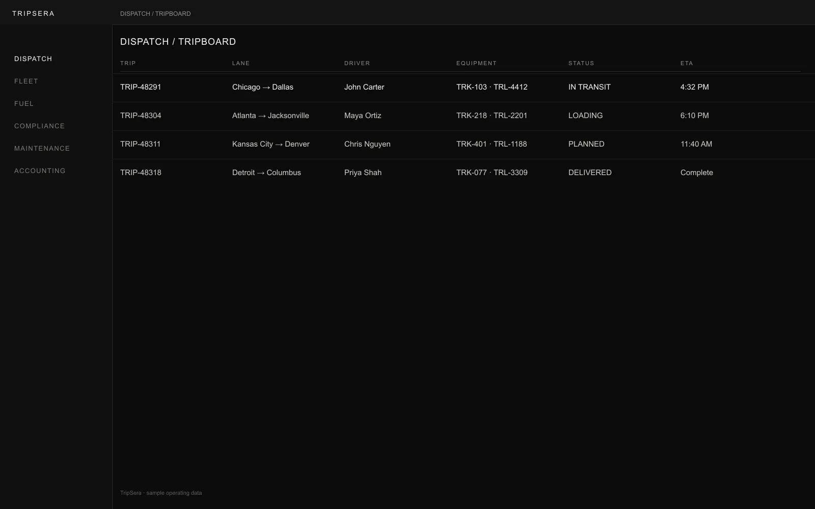Screen dimensions: 815x509
Task: Click driver Priya Shah
Action: 363,173
